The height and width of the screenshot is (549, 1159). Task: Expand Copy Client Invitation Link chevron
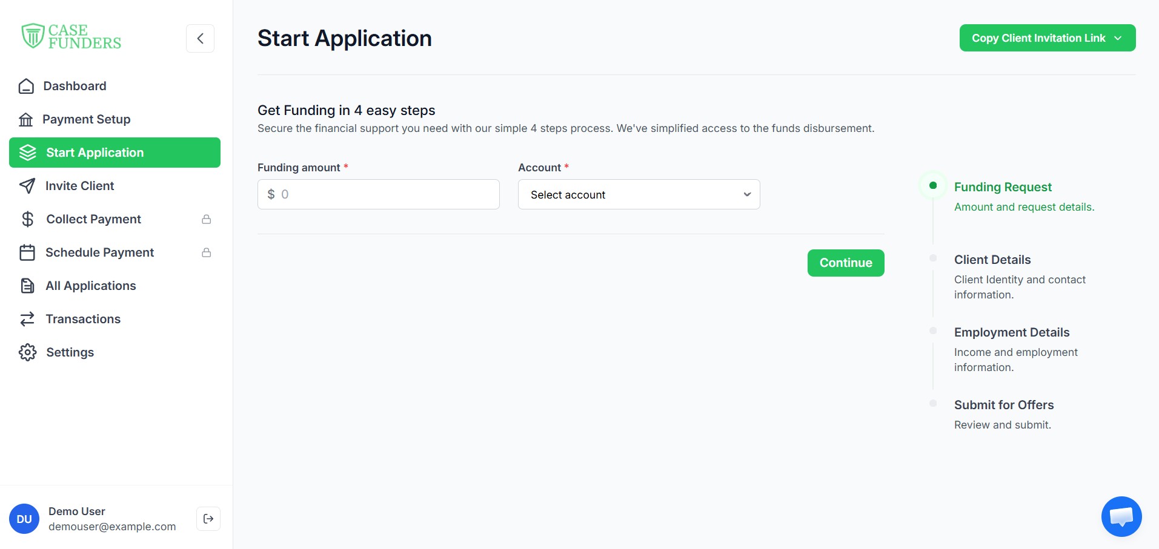[1118, 38]
